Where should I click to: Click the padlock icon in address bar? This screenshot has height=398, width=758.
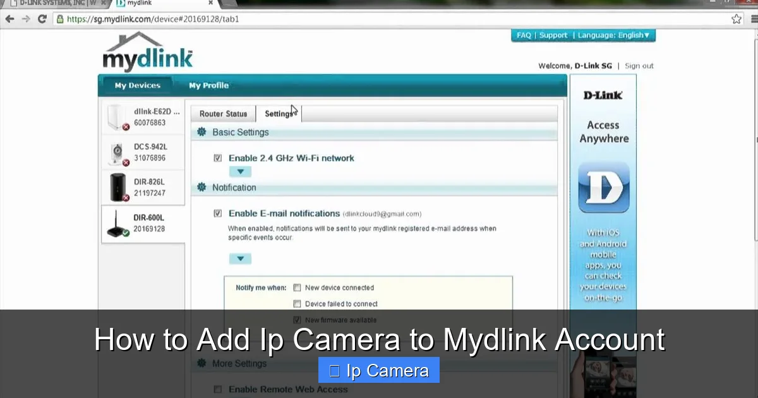coord(61,19)
